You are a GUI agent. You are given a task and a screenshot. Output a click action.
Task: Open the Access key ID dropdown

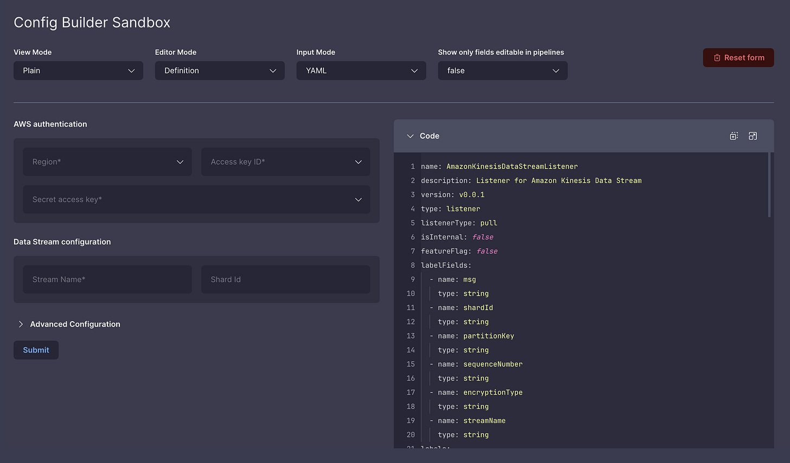click(286, 162)
